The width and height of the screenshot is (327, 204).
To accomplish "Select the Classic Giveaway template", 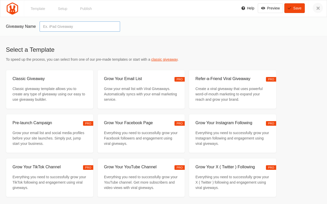I will [x=50, y=90].
